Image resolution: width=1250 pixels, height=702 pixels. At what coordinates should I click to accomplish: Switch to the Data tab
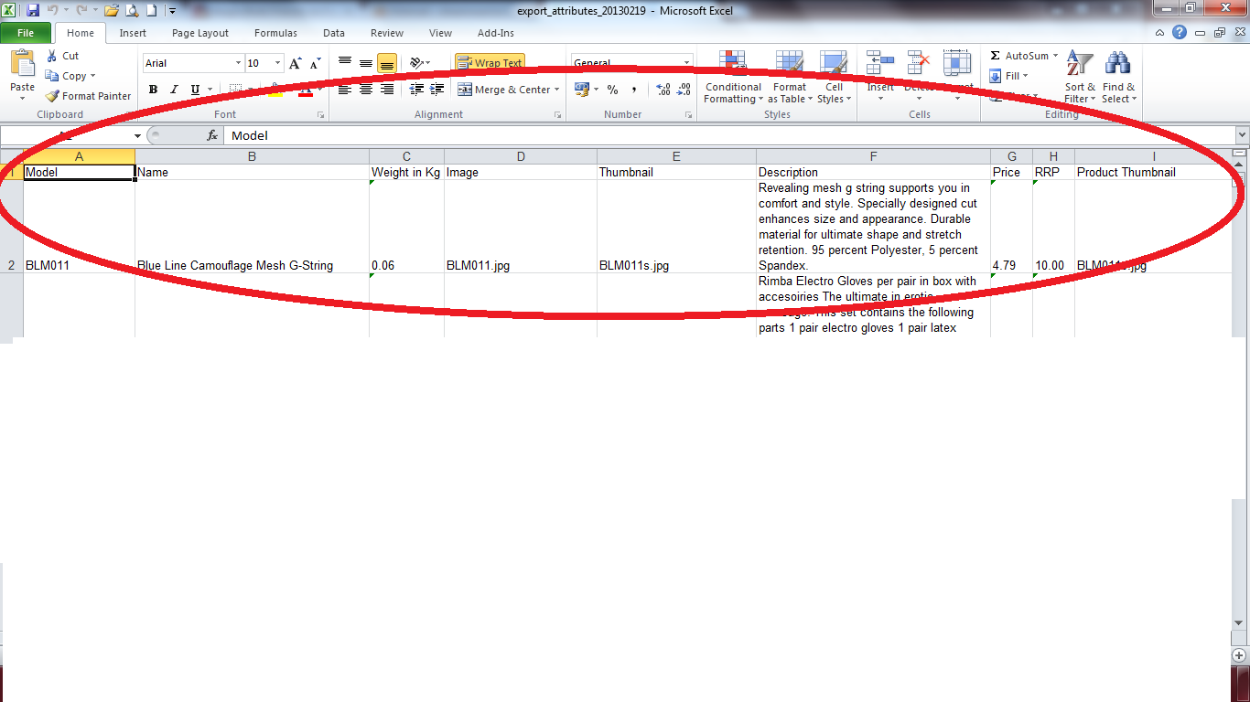point(334,33)
